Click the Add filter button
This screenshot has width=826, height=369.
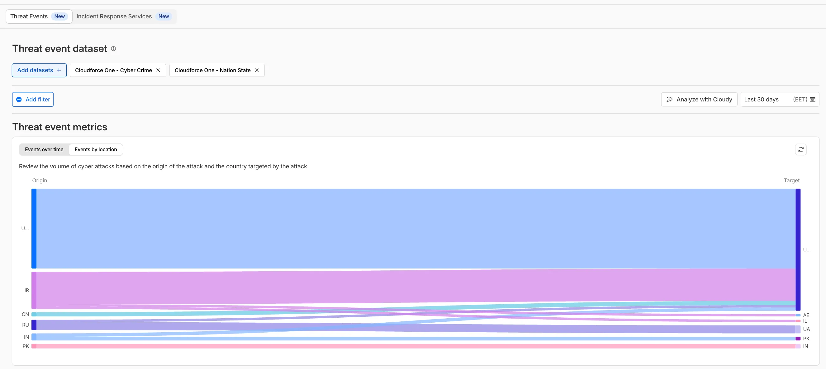click(x=32, y=99)
